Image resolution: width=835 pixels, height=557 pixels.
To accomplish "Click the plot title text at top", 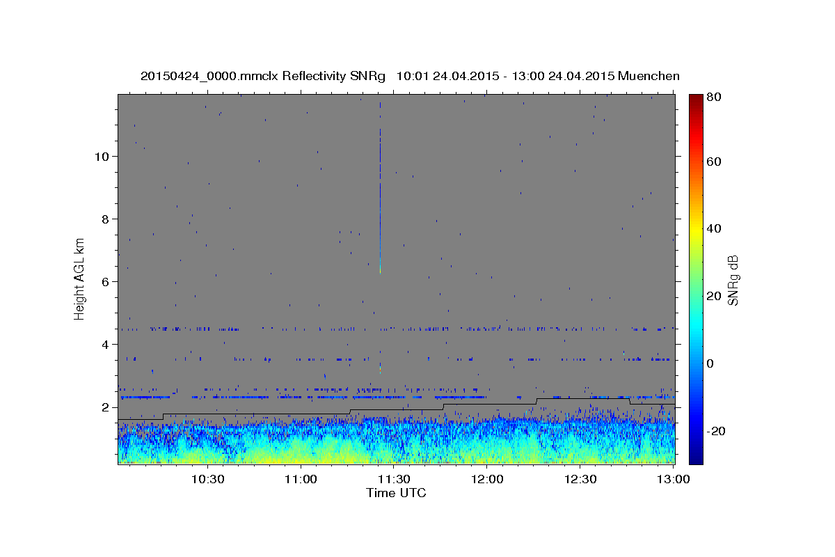I will 410,76.
